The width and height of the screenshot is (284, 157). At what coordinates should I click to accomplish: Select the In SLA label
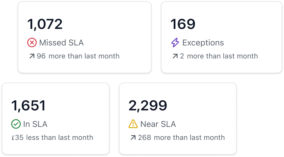[35, 124]
